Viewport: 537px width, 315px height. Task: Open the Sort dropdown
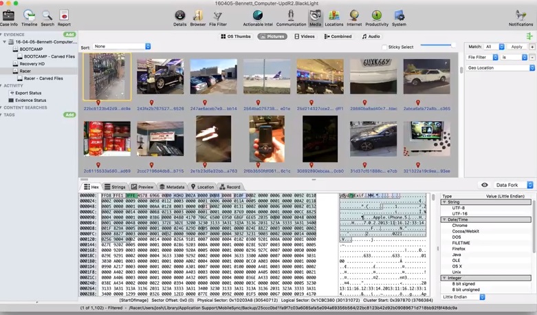pos(122,47)
